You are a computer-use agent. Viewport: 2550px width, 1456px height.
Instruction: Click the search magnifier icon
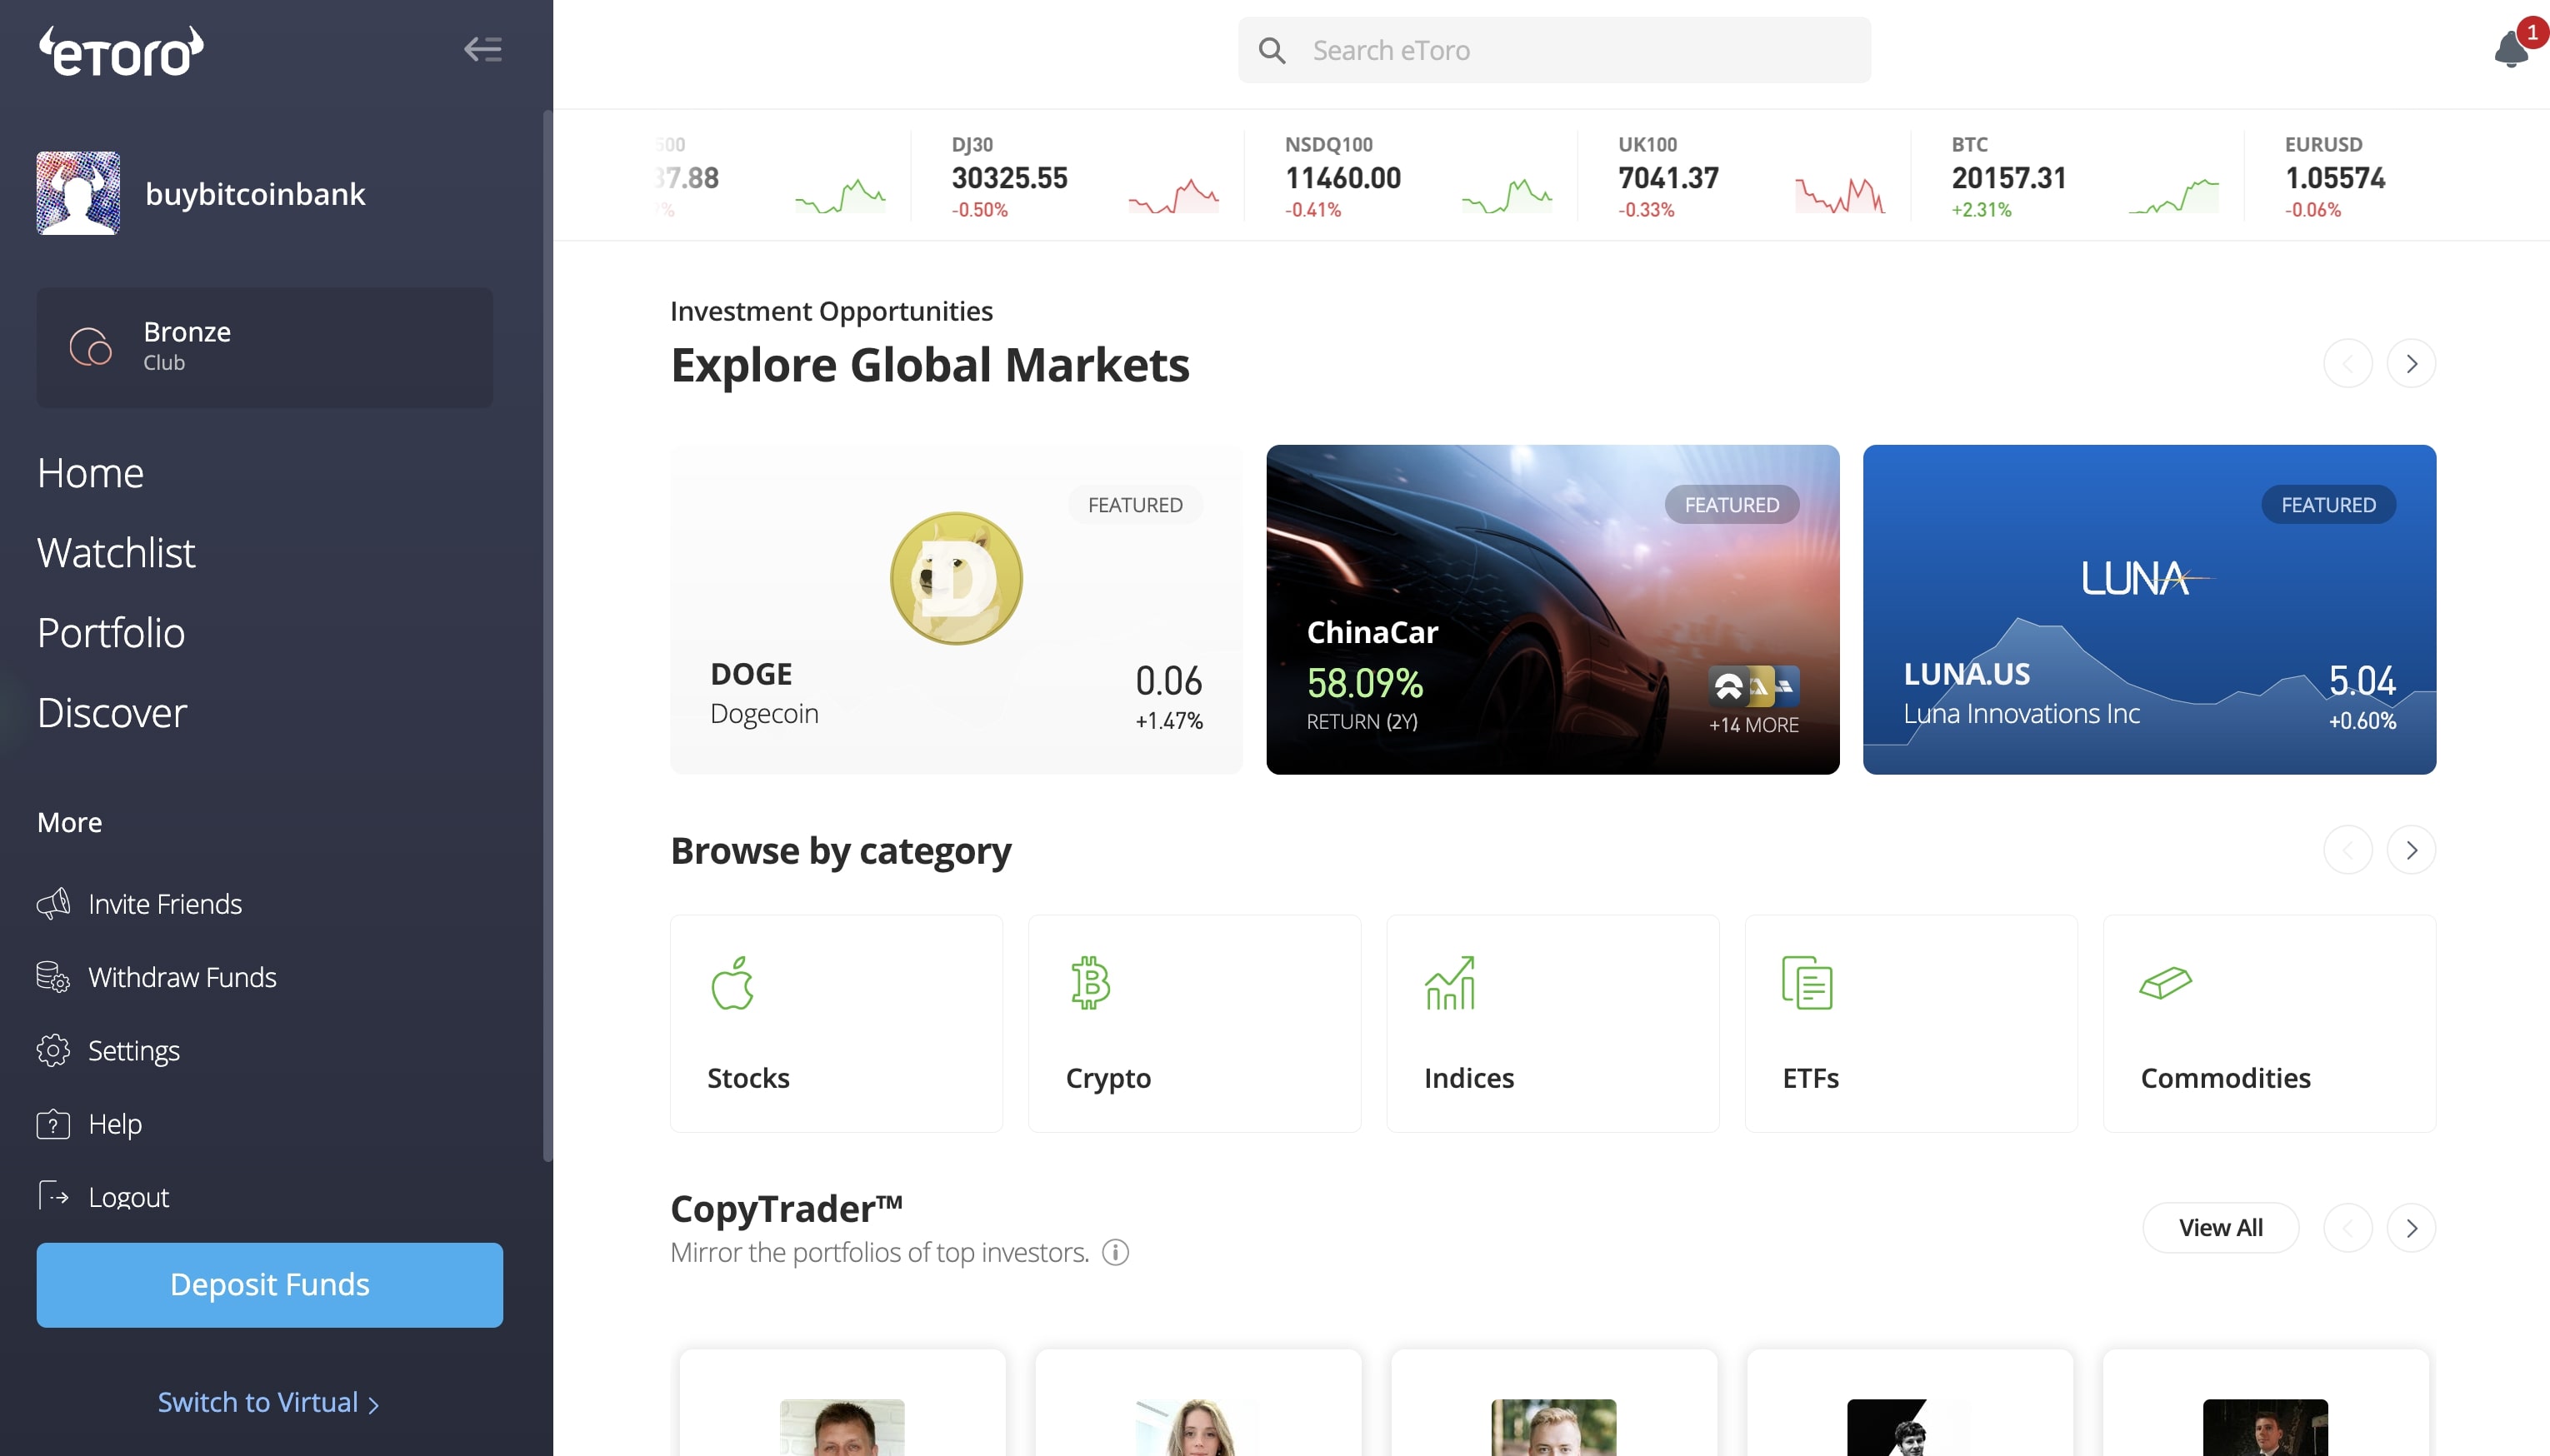(x=1272, y=50)
